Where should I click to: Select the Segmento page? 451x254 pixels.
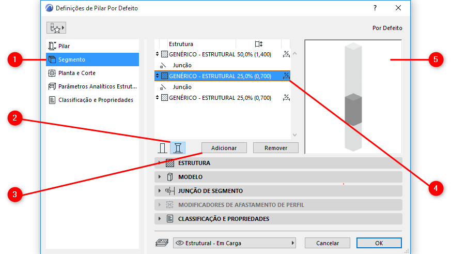92,59
